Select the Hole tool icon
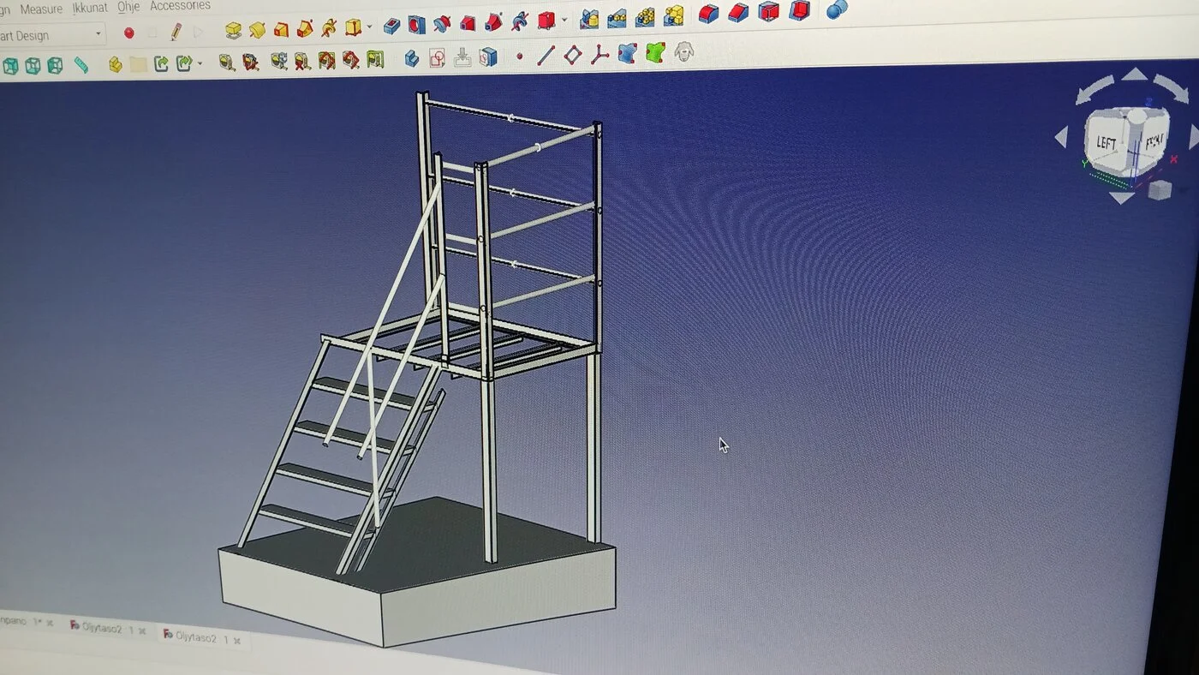The width and height of the screenshot is (1199, 675). click(x=416, y=24)
